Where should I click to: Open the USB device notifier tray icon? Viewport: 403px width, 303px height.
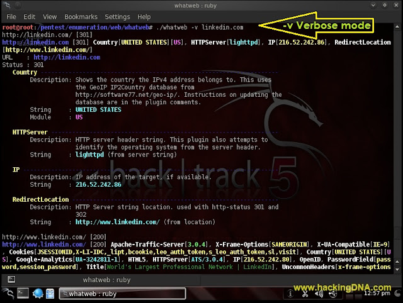[x=333, y=294]
